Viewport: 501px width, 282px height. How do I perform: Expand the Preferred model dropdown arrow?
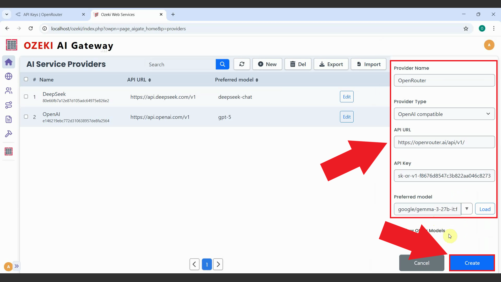(x=467, y=209)
